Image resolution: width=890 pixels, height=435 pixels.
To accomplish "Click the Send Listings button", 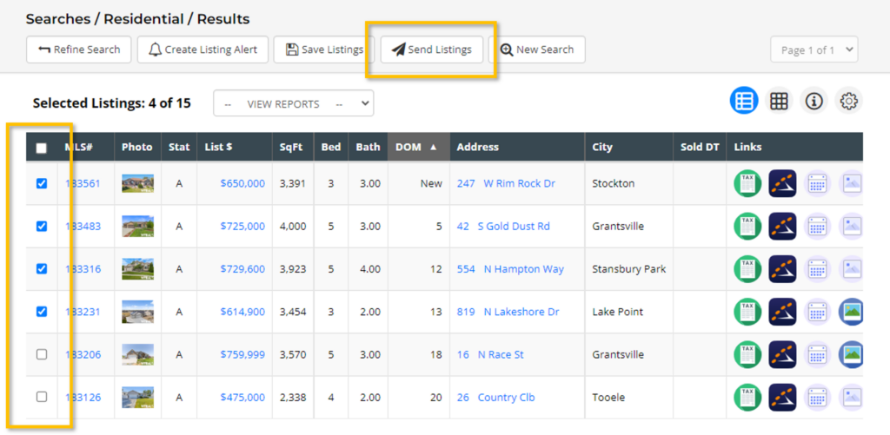I will pos(432,49).
